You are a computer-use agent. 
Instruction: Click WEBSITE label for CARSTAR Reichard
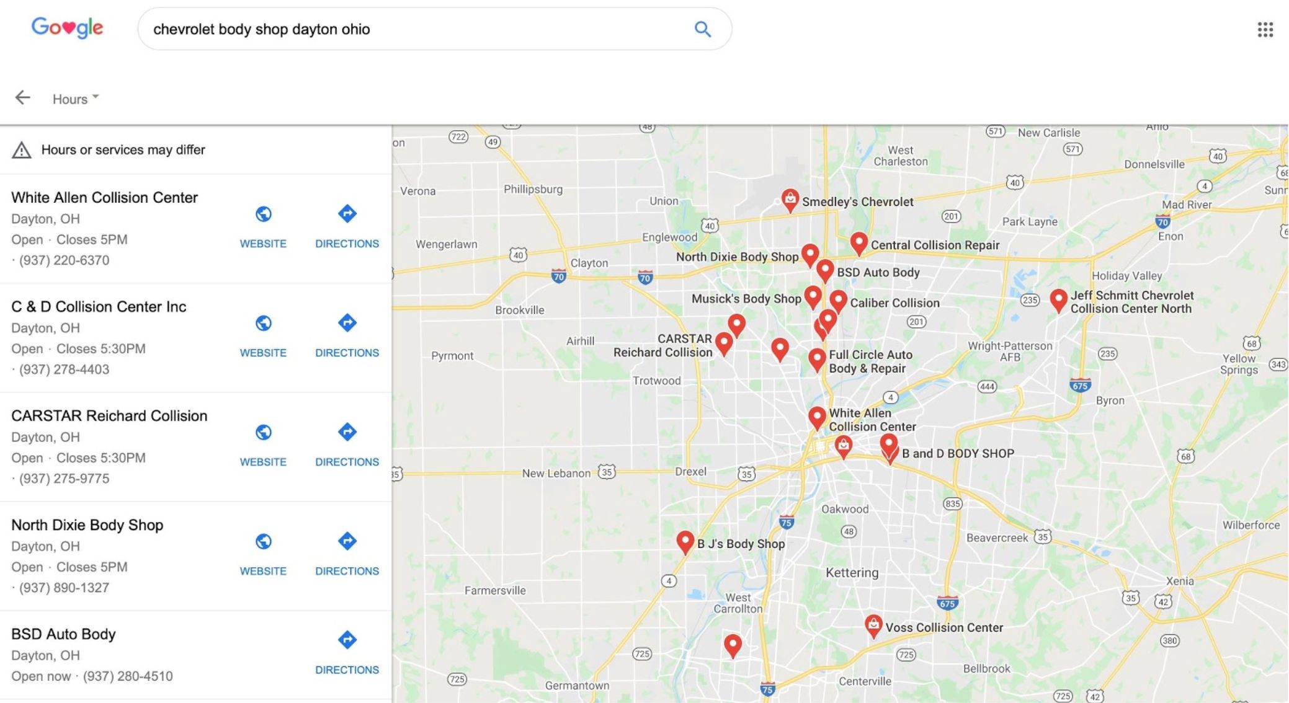263,462
